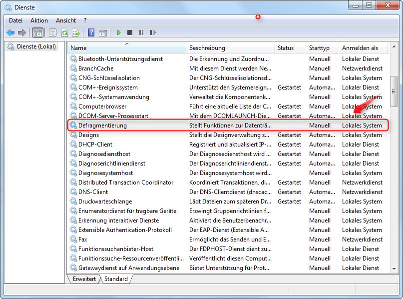The width and height of the screenshot is (403, 299).
Task: Click the Restart service toolbar icon
Action: click(x=153, y=32)
